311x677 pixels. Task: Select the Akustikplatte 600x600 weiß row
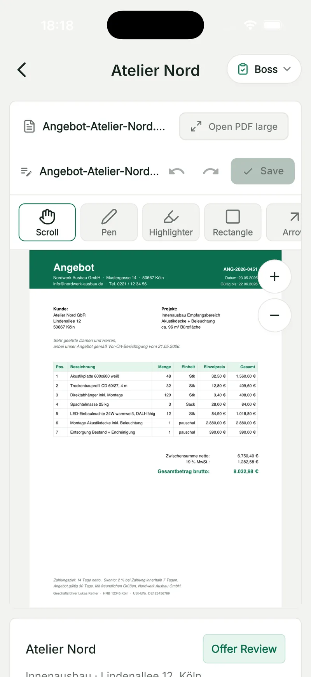155,376
